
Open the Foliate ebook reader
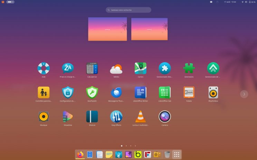coord(189,93)
